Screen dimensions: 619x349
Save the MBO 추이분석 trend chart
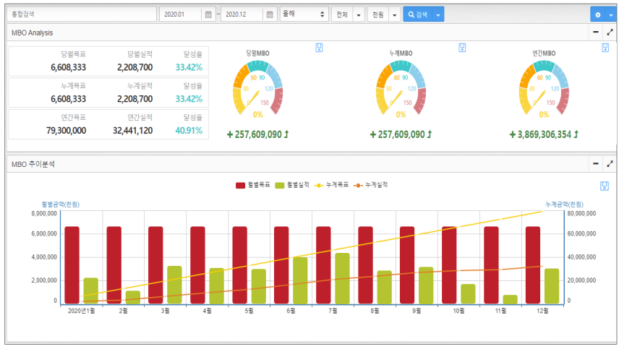coord(604,186)
